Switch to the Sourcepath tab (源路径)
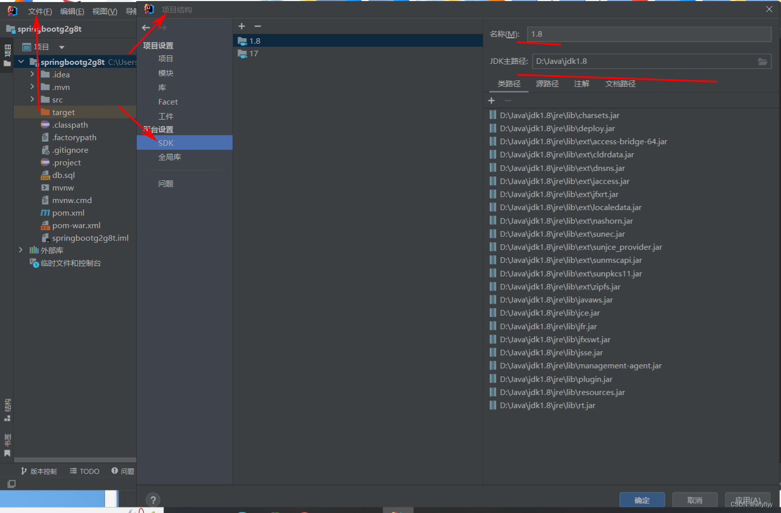This screenshot has height=513, width=781. click(547, 84)
